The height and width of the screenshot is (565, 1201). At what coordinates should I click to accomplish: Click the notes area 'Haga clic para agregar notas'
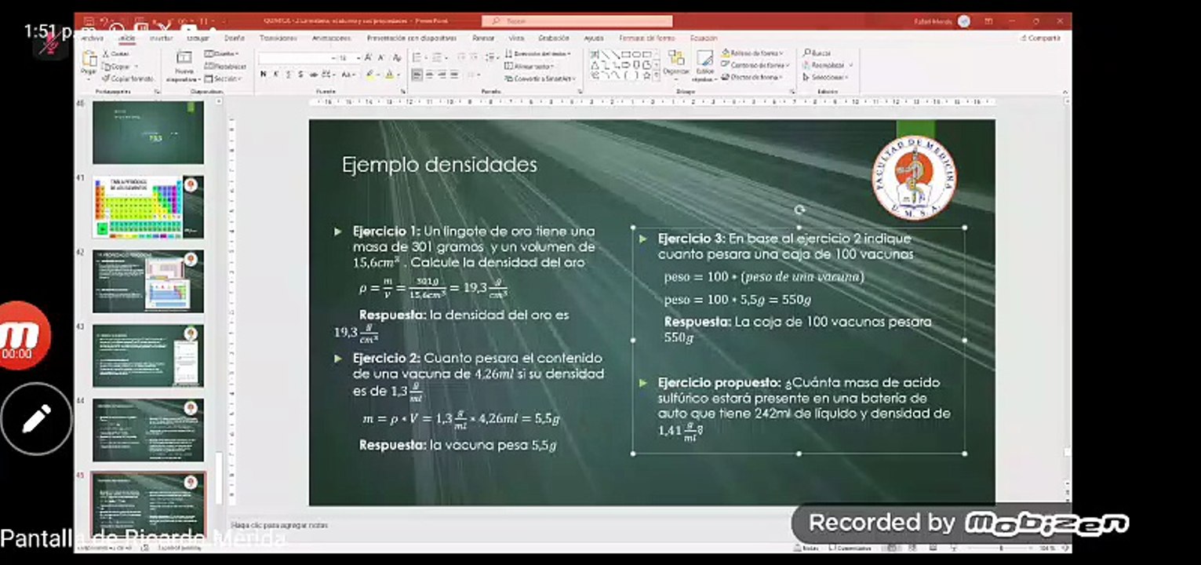279,525
